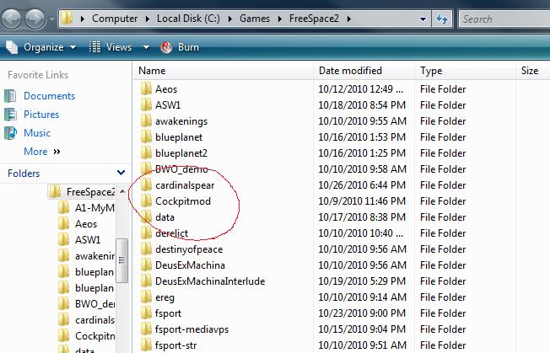Click the fsport-mediavps folder name
The height and width of the screenshot is (353, 550).
pyautogui.click(x=191, y=329)
